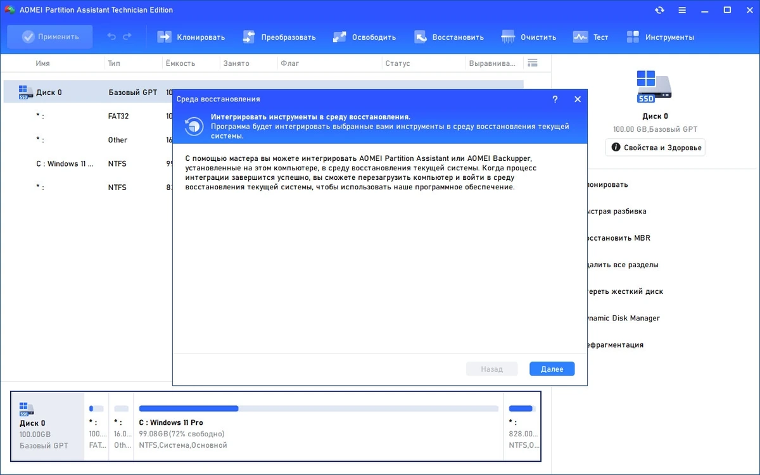Select Диск 0 block in disk map
760x475 pixels.
[48, 426]
